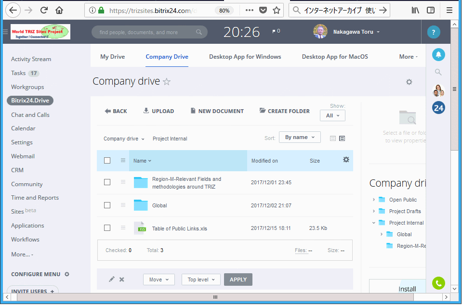This screenshot has width=462, height=305.
Task: Open row menu for the Global folder
Action: tap(123, 205)
